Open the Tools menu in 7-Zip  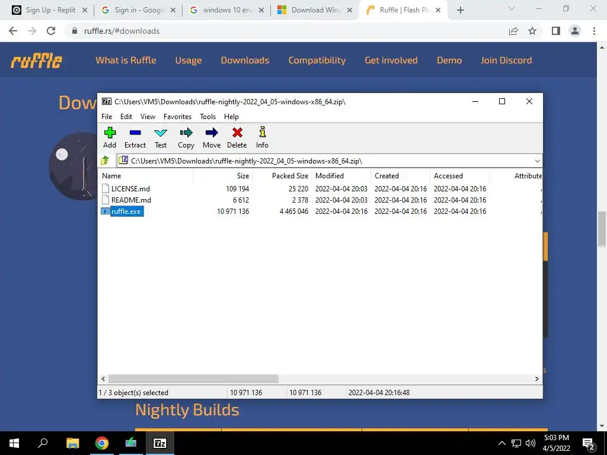pos(208,117)
